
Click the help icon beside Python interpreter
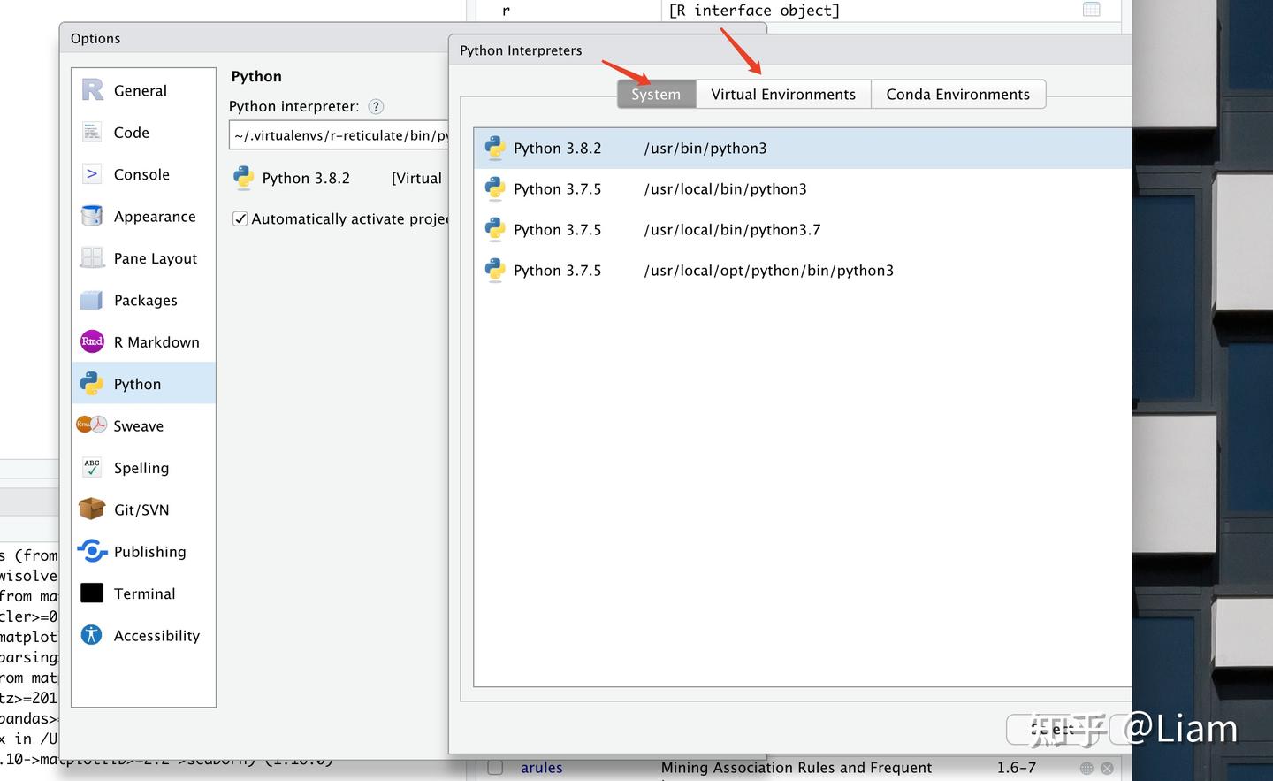point(376,107)
